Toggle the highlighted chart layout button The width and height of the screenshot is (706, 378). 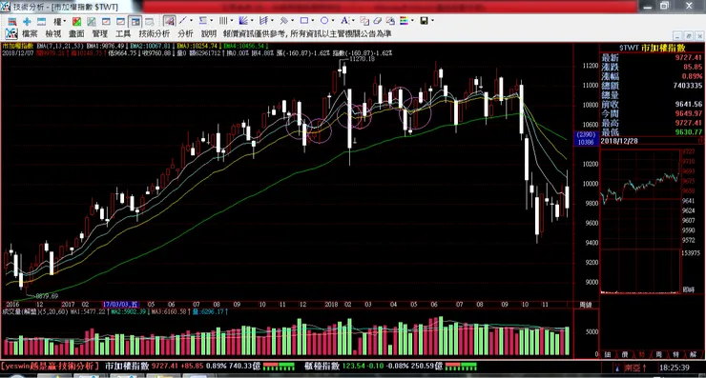pyautogui.click(x=135, y=21)
